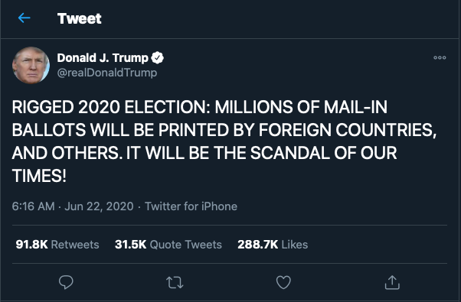Screen dimensions: 461x302
Task: View the 91.8K Retweets list
Action: pos(57,245)
